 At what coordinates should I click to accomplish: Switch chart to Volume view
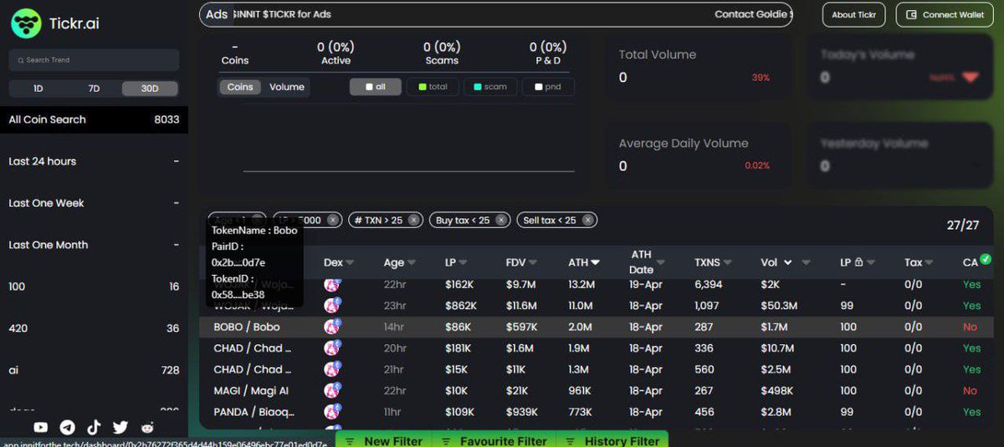(x=286, y=87)
